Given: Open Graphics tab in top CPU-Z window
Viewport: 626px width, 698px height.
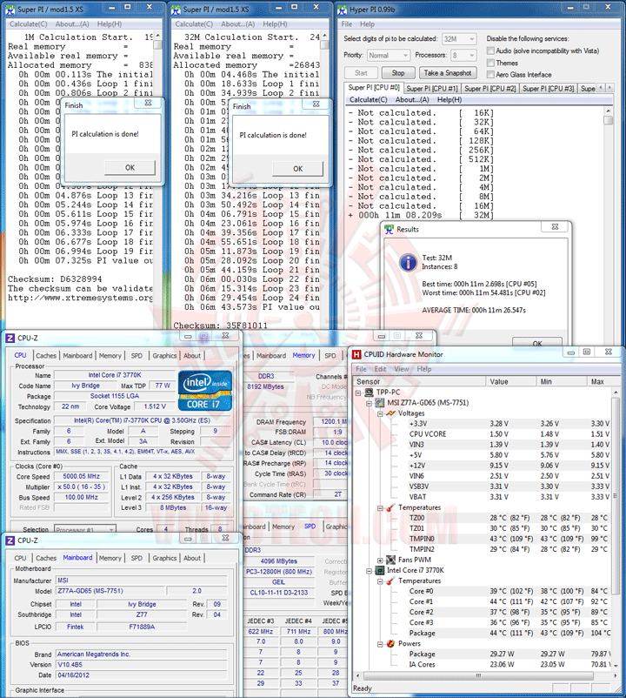Looking at the screenshot, I should (x=164, y=356).
